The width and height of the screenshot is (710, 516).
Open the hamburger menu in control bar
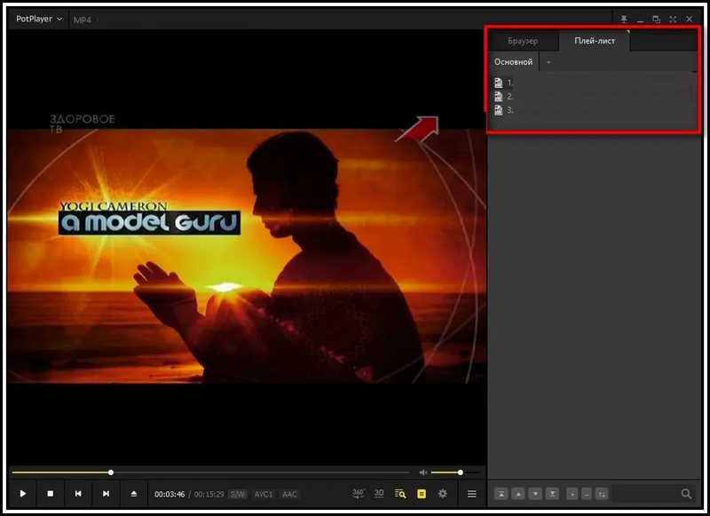(472, 494)
